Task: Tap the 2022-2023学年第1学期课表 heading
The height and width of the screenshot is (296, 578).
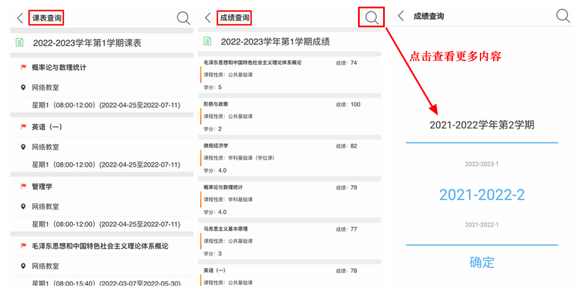Action: 87,43
